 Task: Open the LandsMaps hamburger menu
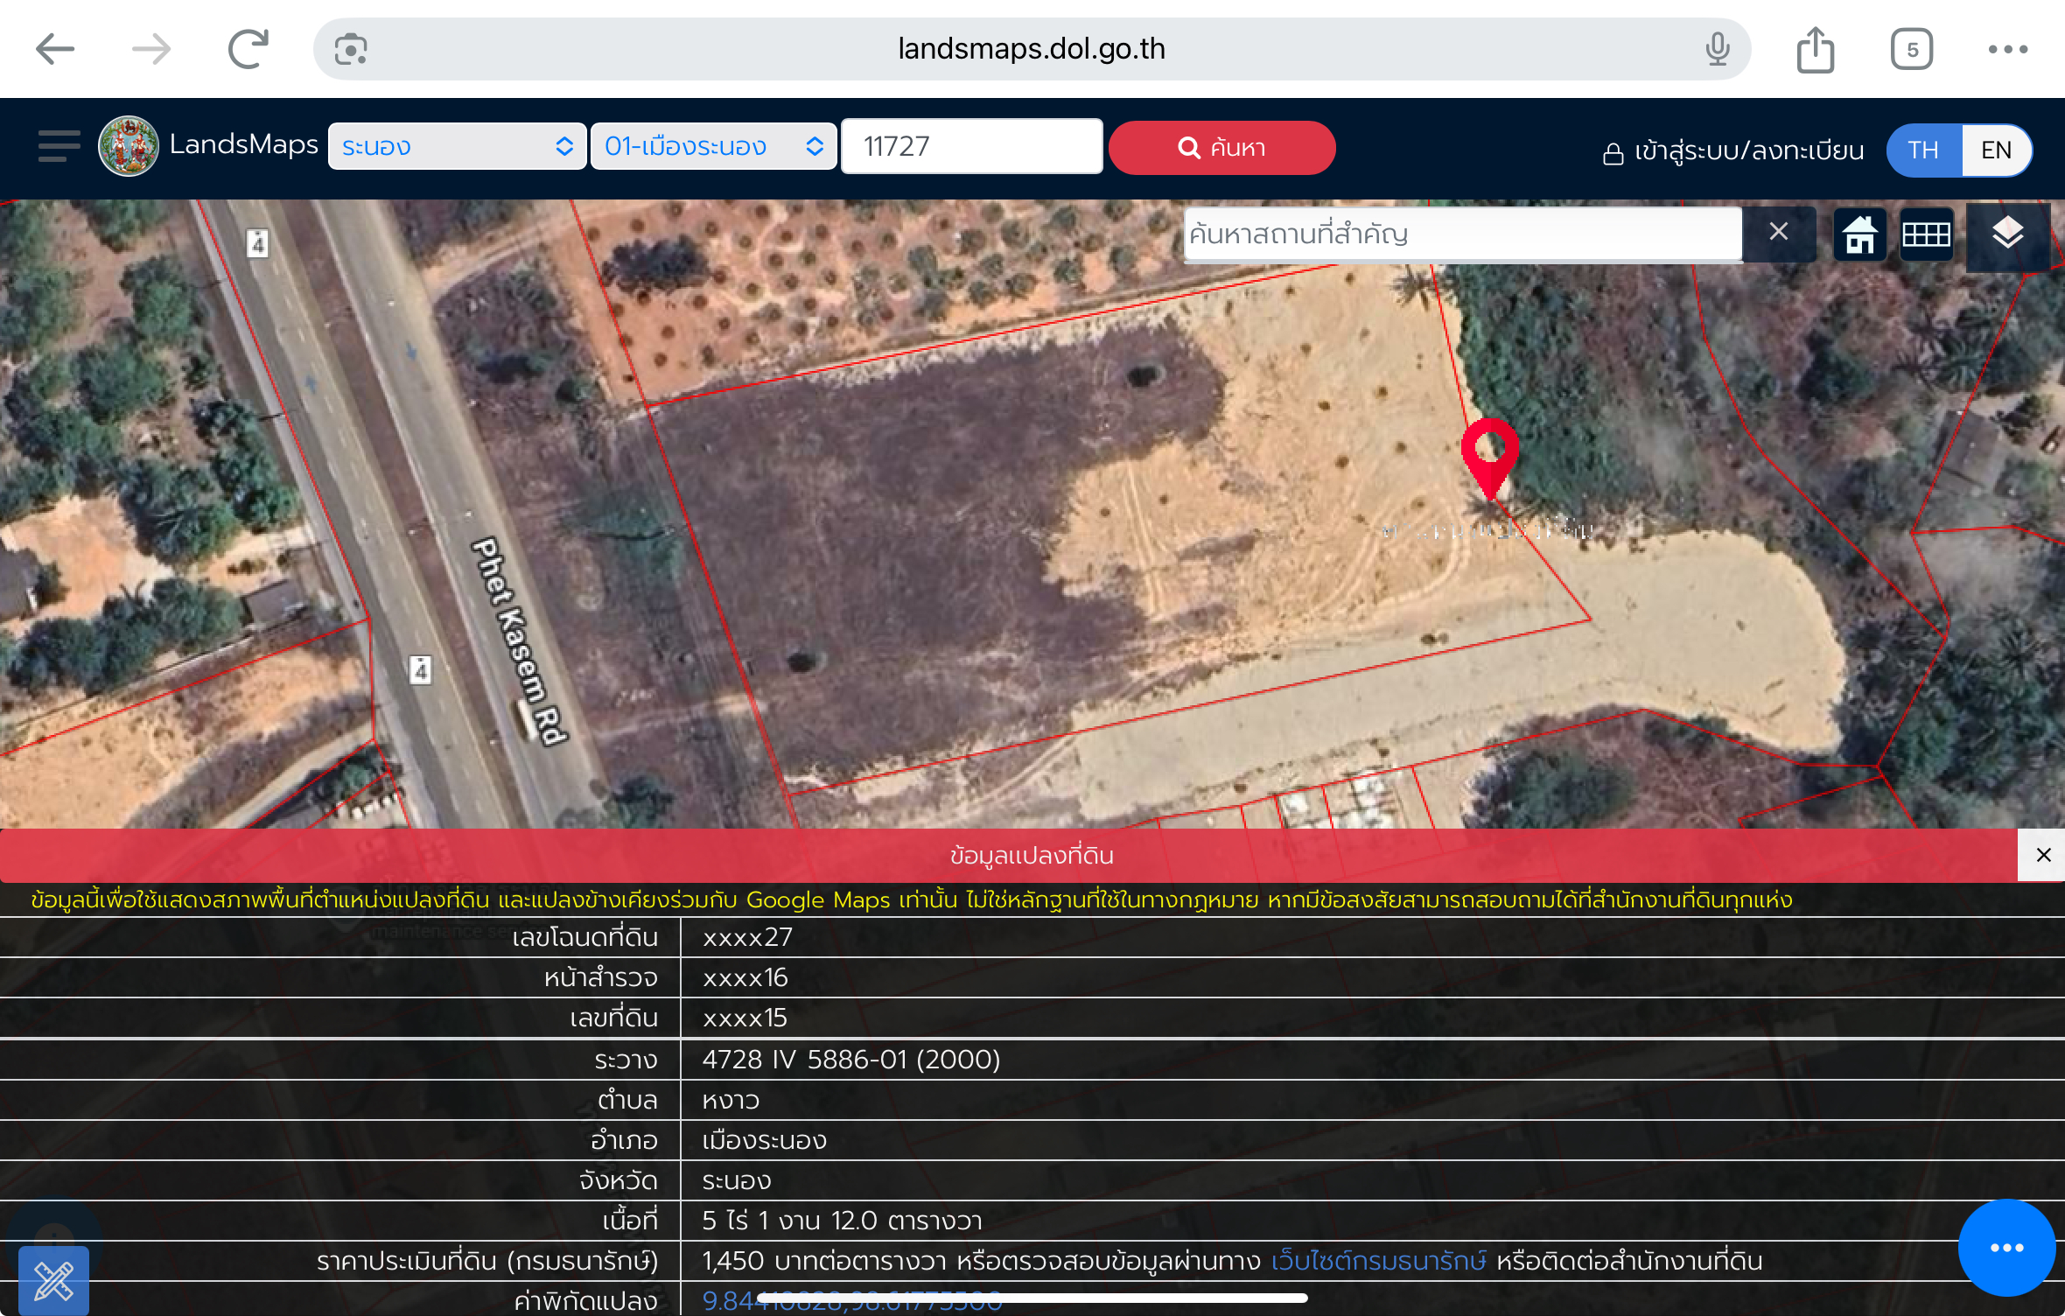(x=59, y=146)
